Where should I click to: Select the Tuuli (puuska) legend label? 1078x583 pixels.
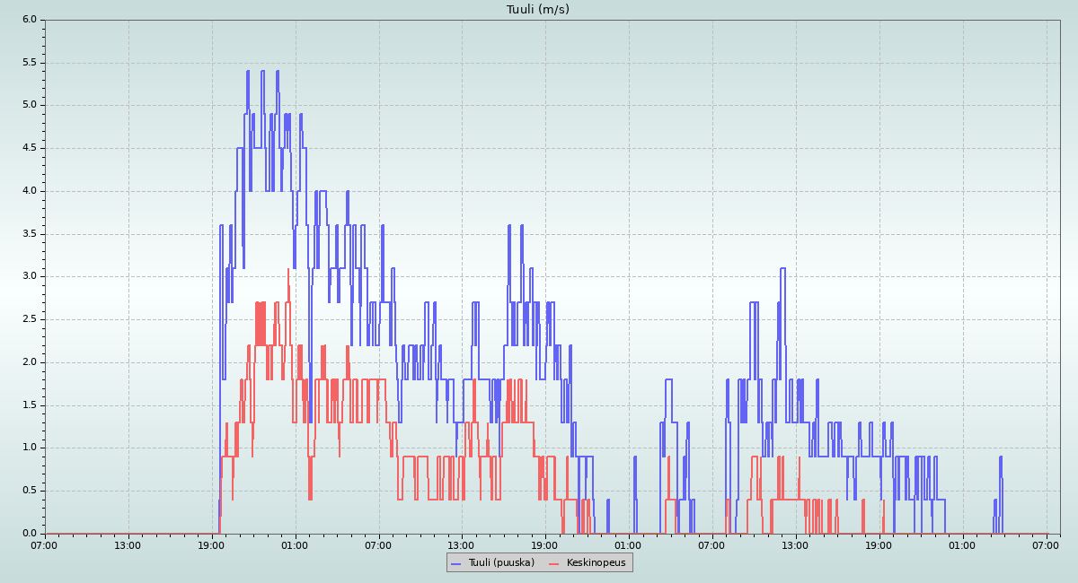501,562
